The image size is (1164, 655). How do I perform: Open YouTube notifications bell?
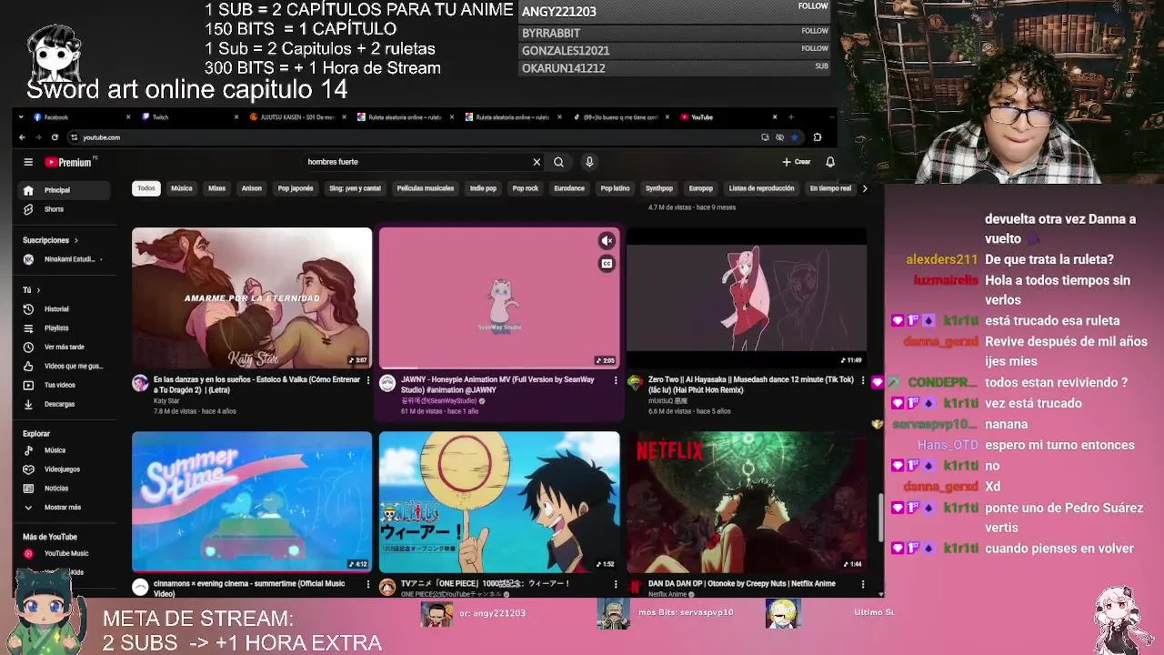coord(830,162)
